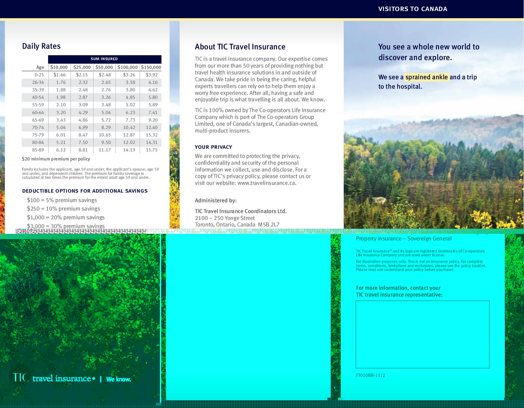
Task: Click inside the empty representative contact box
Action: 423,335
